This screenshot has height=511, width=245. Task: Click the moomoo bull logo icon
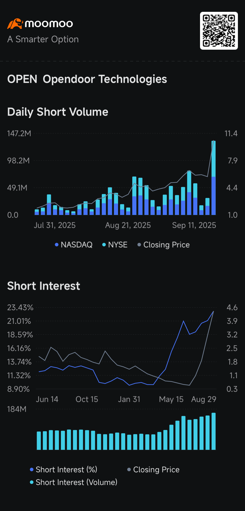coord(15,24)
